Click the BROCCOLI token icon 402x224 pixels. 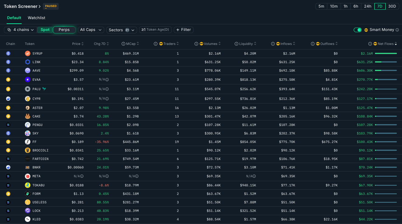[x=28, y=150]
